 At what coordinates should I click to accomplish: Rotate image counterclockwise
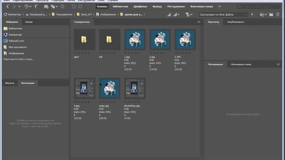coord(73,7)
